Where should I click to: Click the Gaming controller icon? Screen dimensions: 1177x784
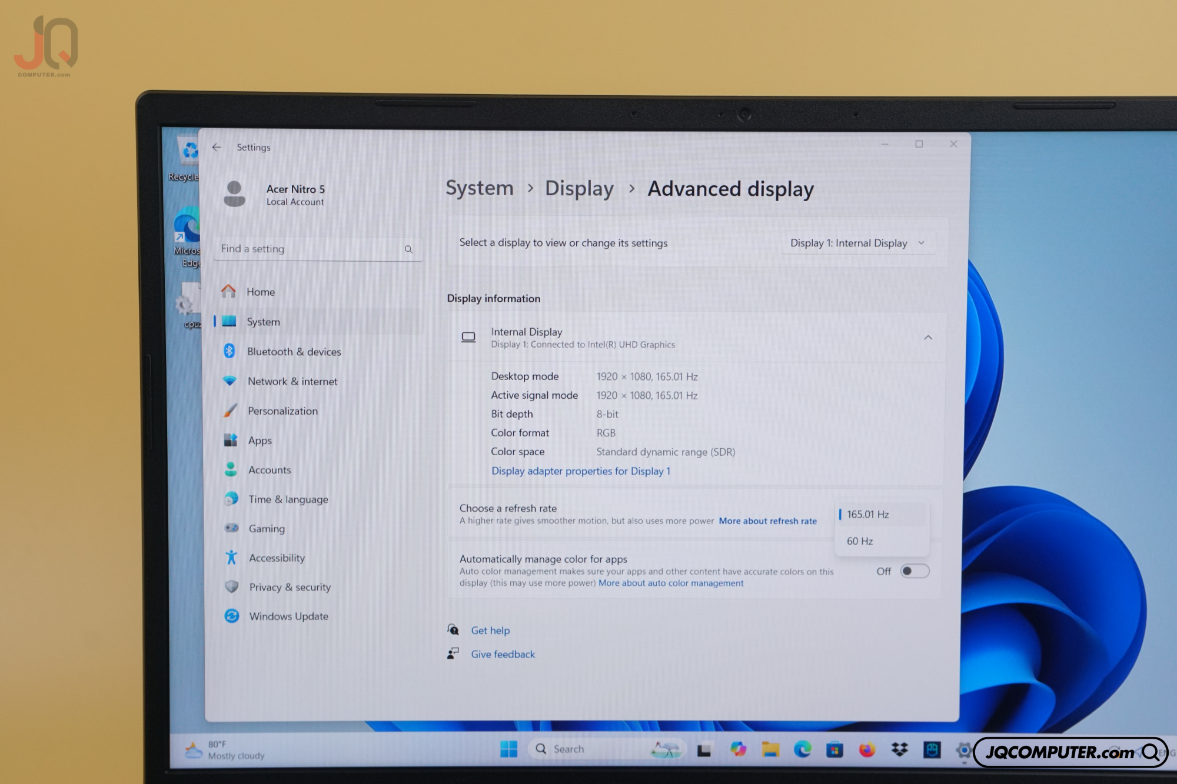coord(231,528)
